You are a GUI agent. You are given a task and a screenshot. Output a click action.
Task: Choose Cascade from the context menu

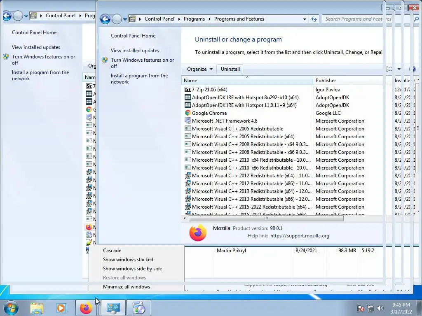[112, 251]
